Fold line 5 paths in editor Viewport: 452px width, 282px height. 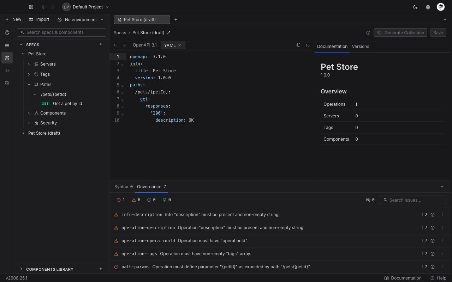(123, 85)
